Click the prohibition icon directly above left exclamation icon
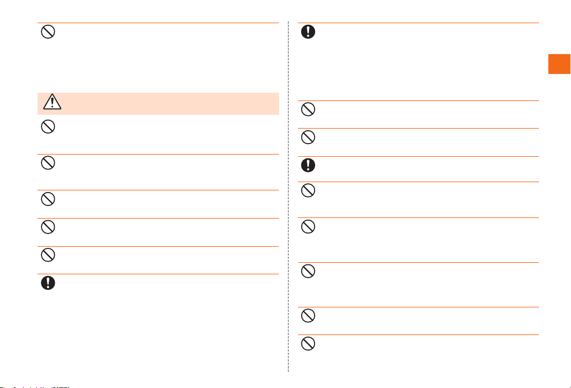The image size is (571, 388). click(x=48, y=255)
